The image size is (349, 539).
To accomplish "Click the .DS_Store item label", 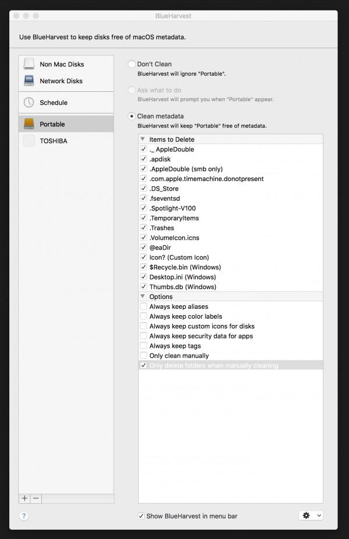I will (x=164, y=189).
